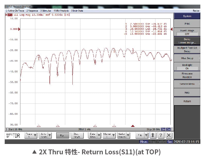Open the Mkr/Analysis menu
206x161 pixels.
tap(61, 11)
